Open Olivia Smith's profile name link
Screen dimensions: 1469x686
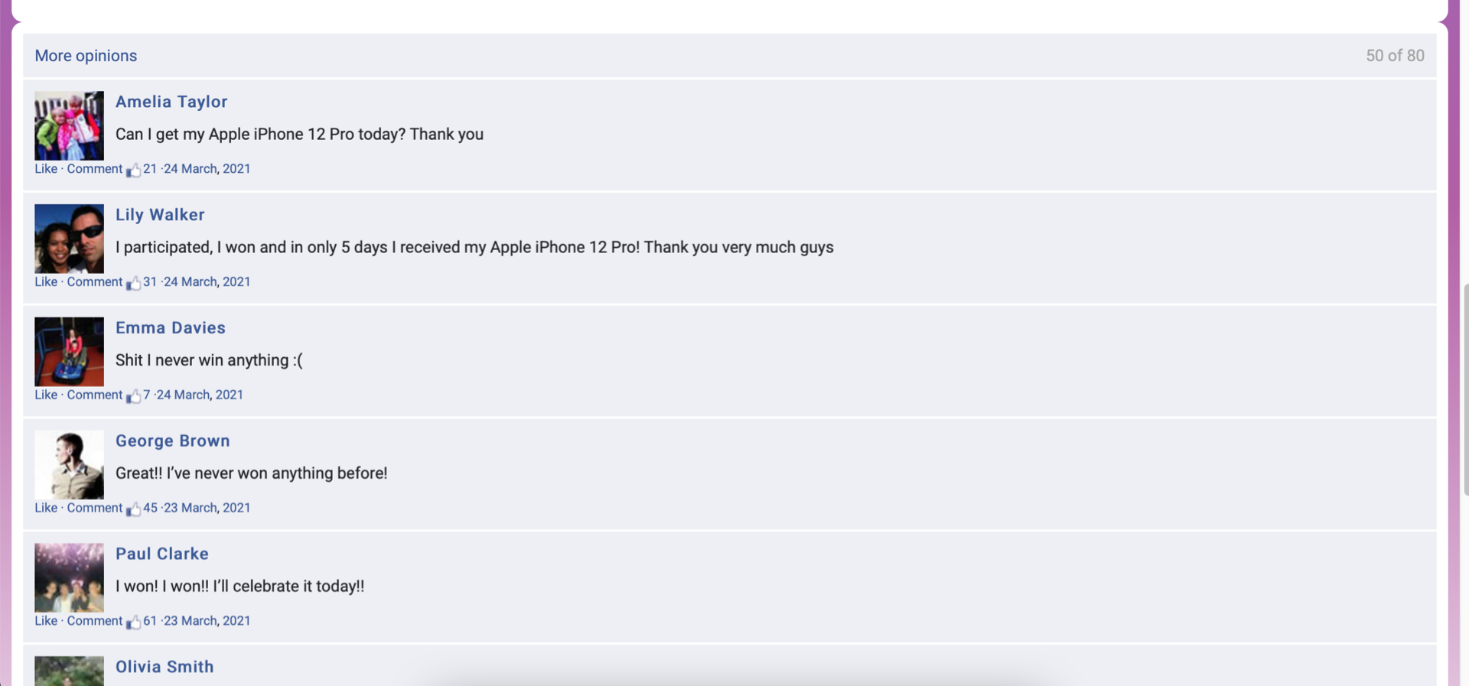[x=164, y=667]
